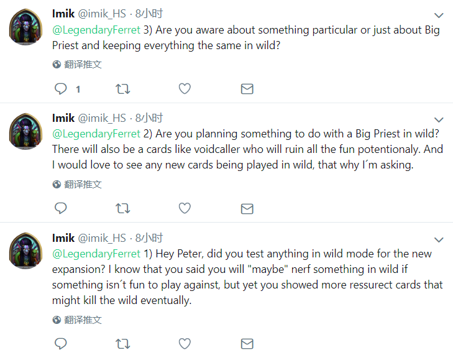453x355 pixels.
Task: Like the first tweet marked 3)
Action: [185, 89]
